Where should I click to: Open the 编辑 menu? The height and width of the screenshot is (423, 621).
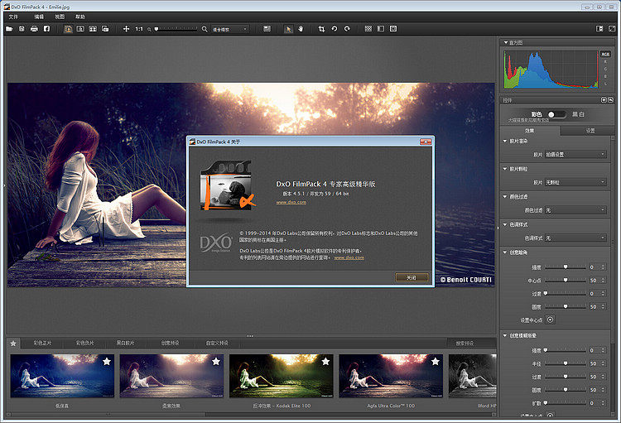[x=39, y=17]
